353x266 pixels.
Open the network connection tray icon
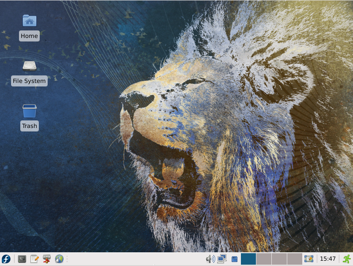pyautogui.click(x=222, y=259)
